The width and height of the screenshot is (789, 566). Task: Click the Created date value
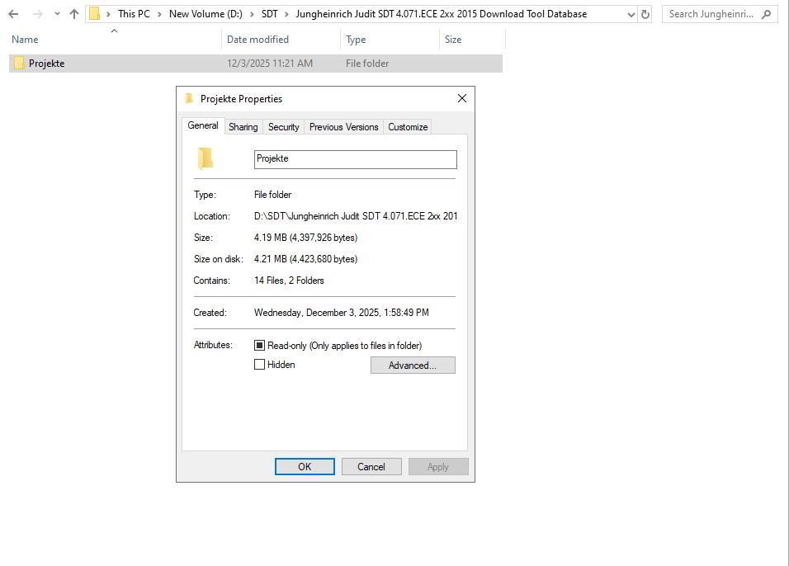click(341, 313)
